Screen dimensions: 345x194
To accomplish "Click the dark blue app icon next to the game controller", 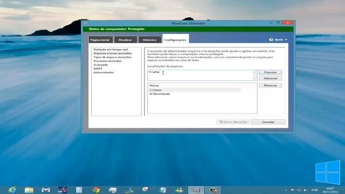I will pyautogui.click(x=63, y=190).
